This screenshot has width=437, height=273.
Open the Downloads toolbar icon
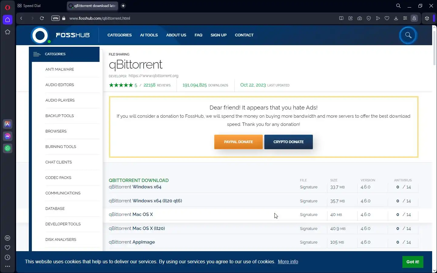[396, 18]
